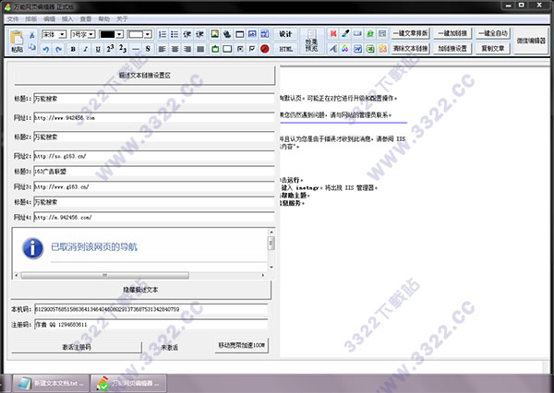Click the 激活注册码 button
The image size is (554, 393).
click(77, 347)
